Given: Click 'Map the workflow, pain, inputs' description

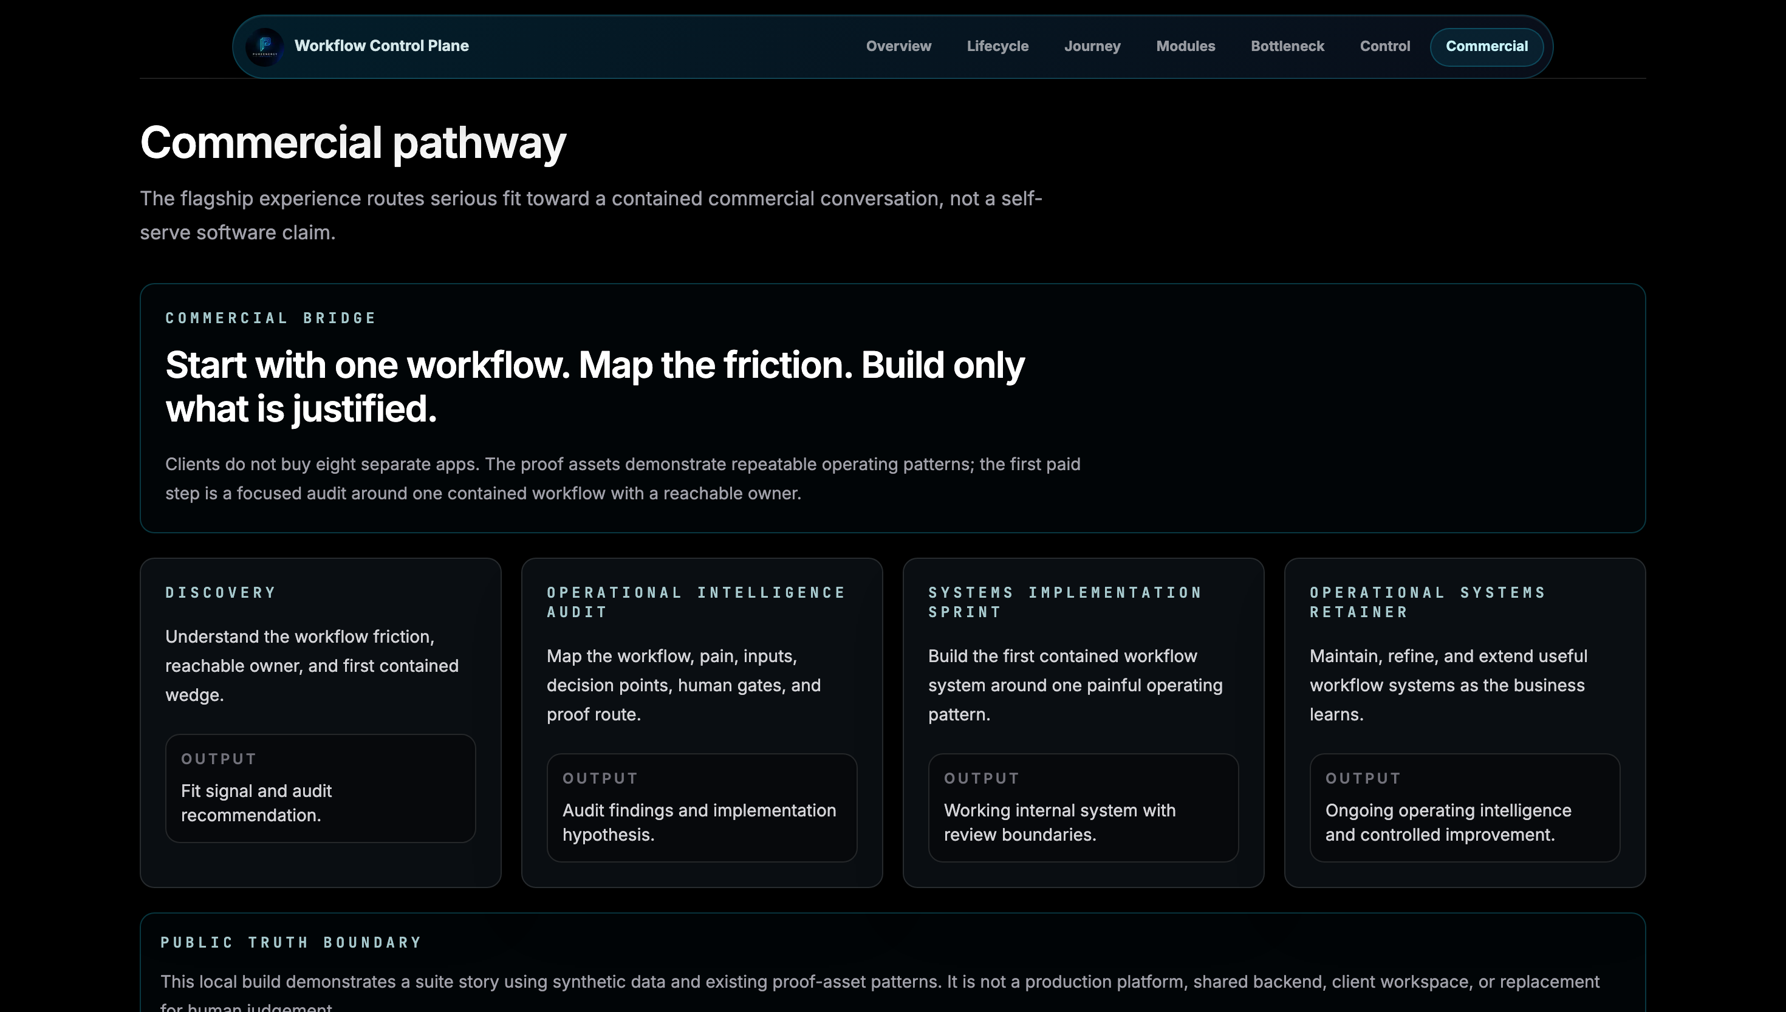Looking at the screenshot, I should click(684, 685).
